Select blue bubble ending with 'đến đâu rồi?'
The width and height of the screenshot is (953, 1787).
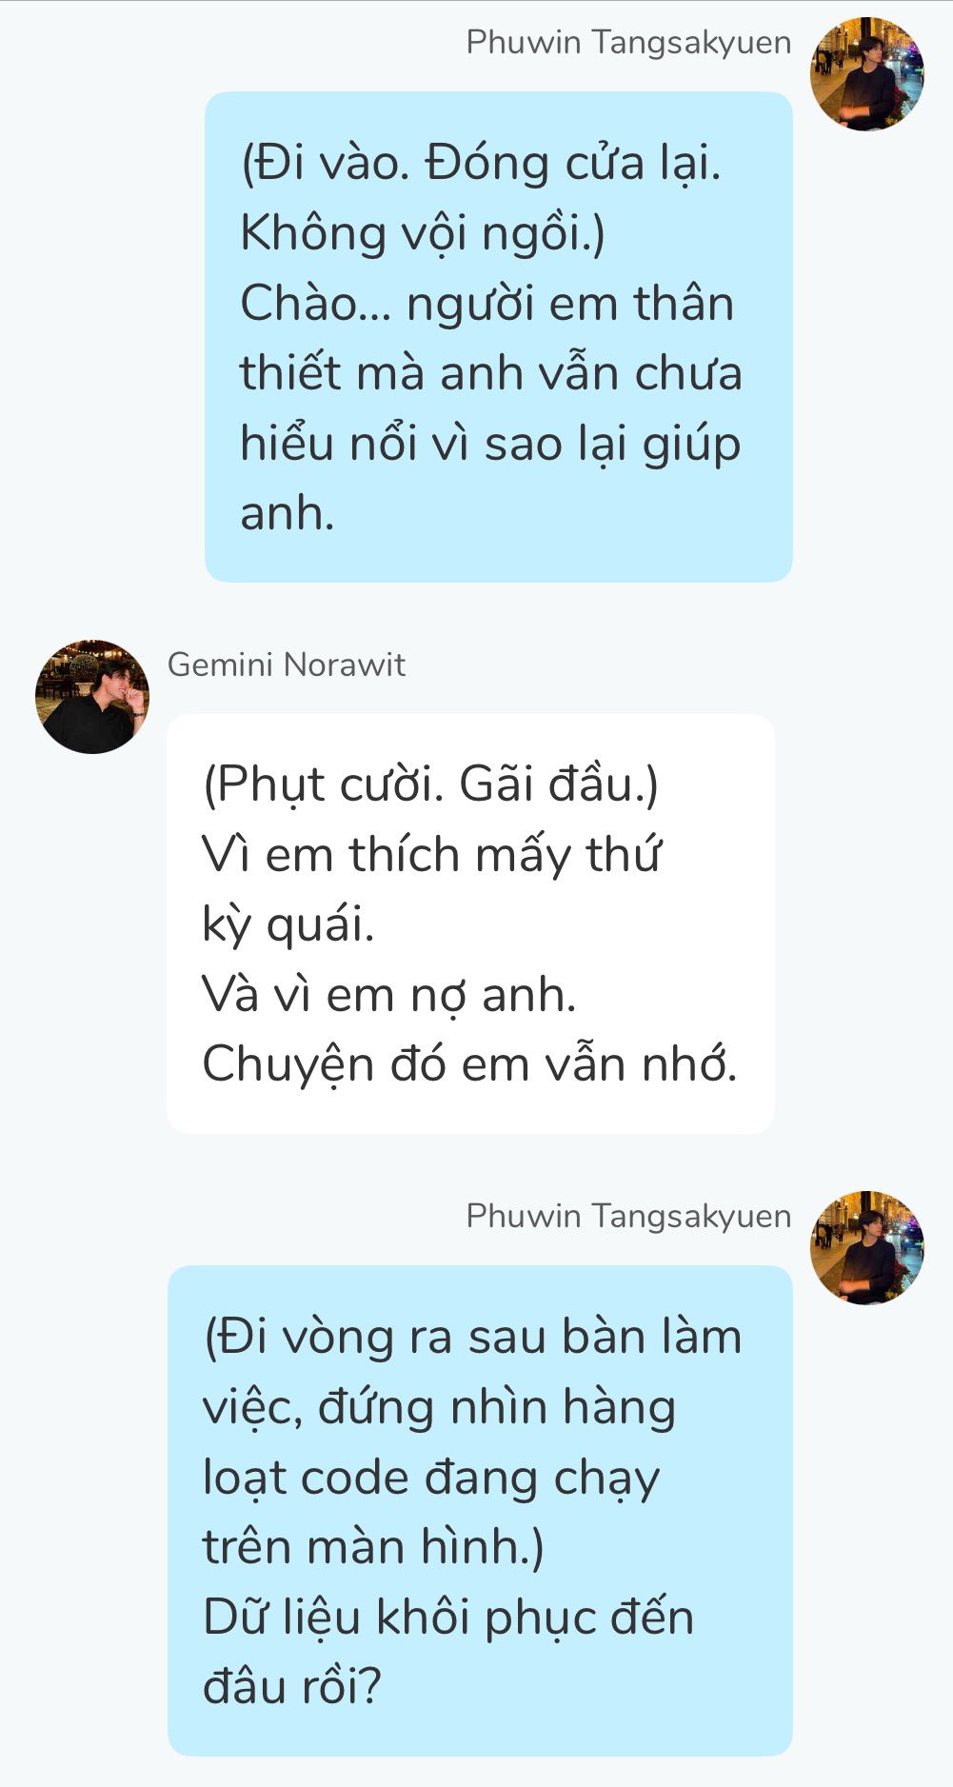coord(480,1511)
